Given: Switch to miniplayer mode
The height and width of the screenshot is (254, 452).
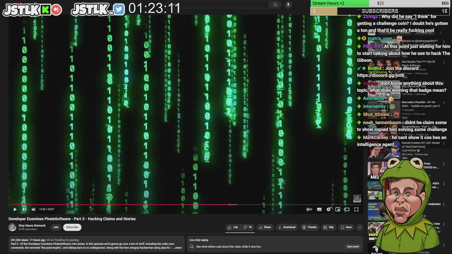Looking at the screenshot, I should coord(338,209).
